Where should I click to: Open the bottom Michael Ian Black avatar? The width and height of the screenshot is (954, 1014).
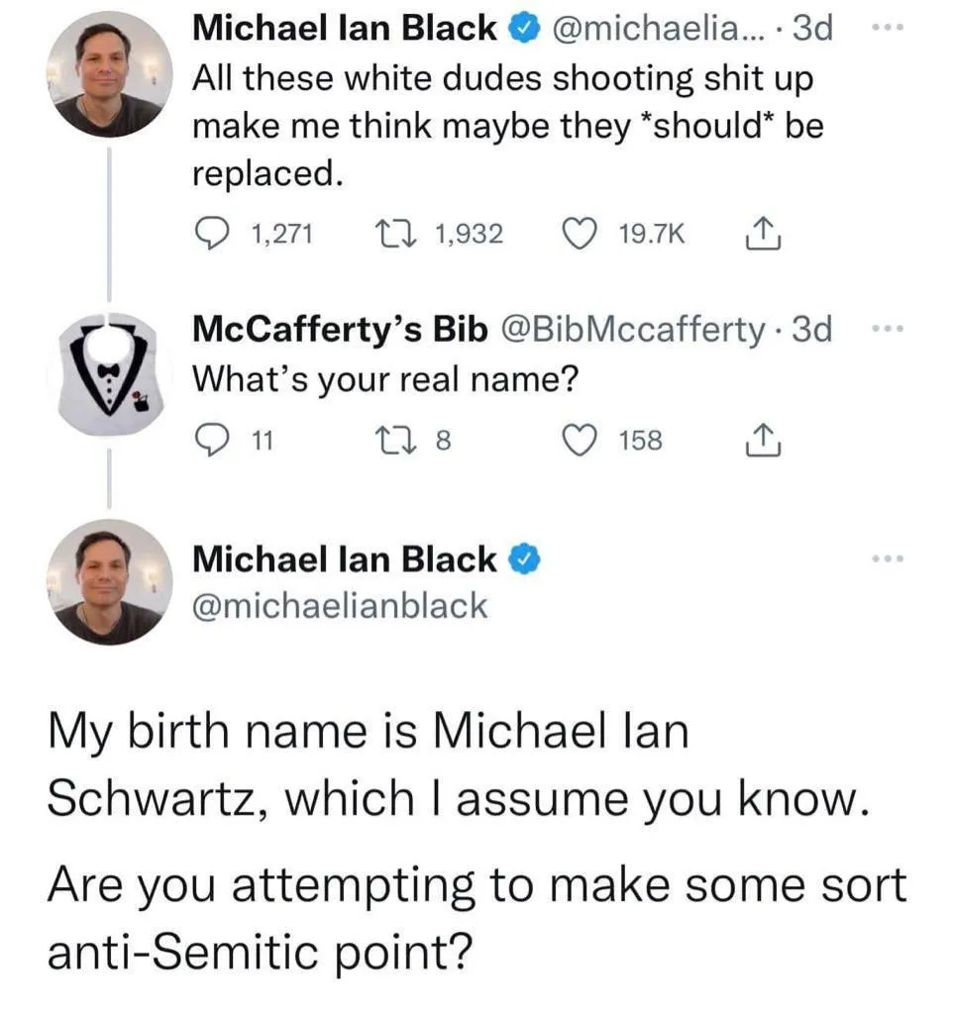(108, 583)
